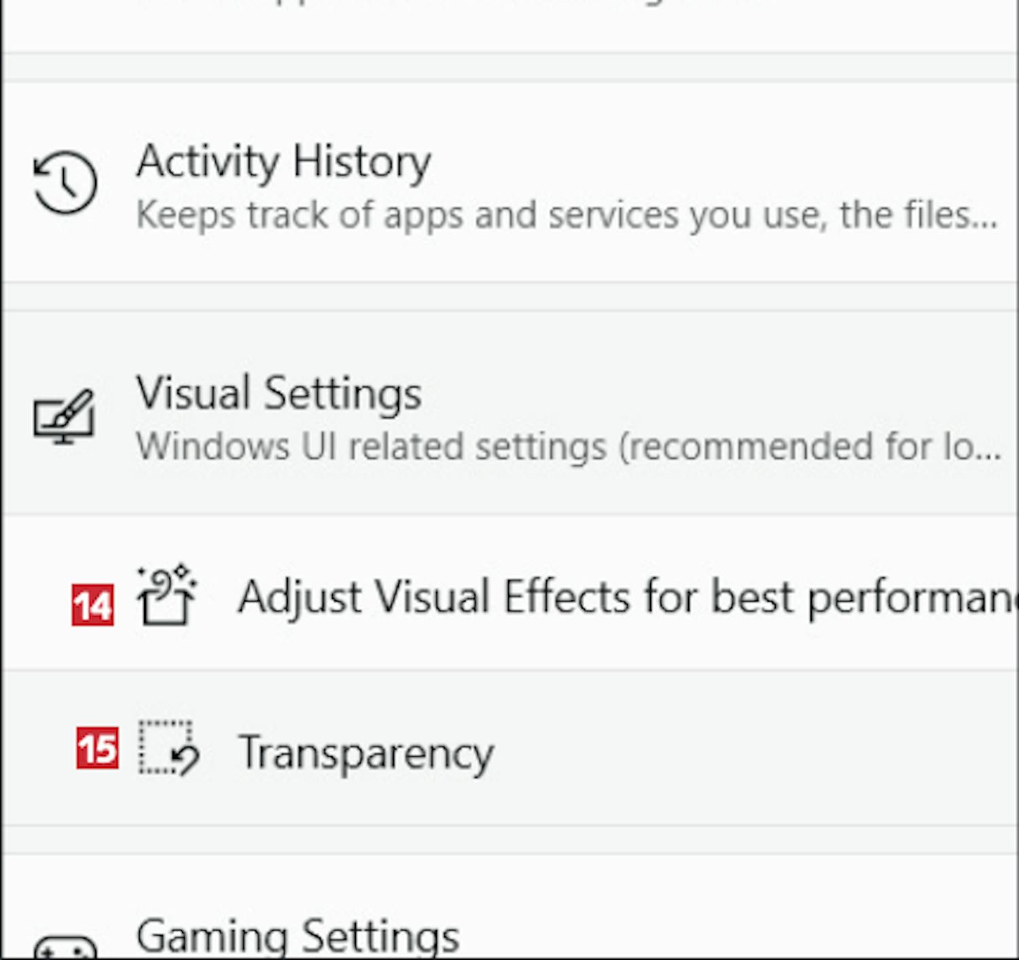This screenshot has width=1019, height=960.
Task: Click blank area right of Activity History title
Action: (713, 162)
